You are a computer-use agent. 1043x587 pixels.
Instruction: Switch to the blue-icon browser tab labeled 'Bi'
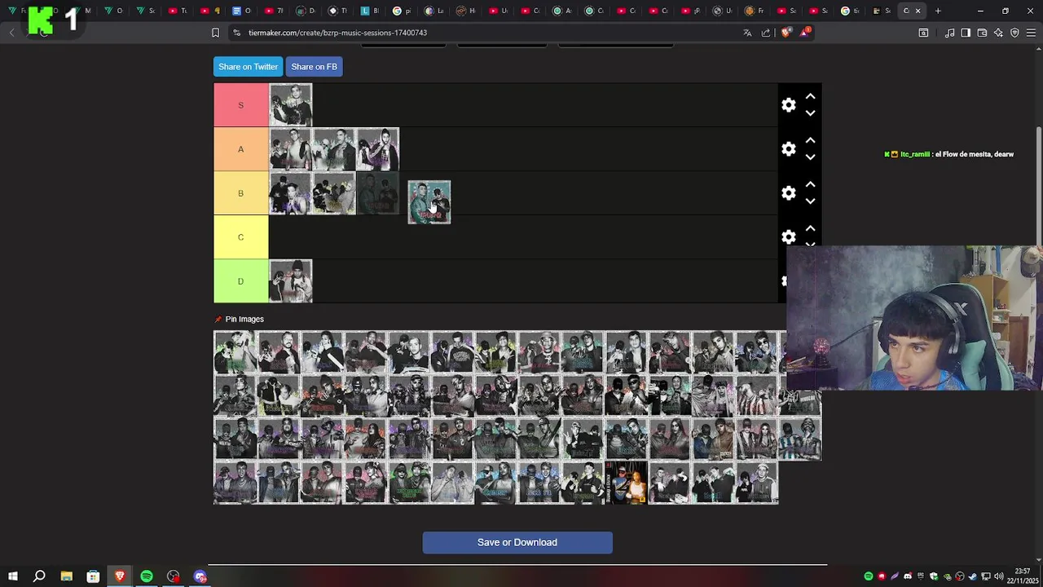click(x=370, y=11)
